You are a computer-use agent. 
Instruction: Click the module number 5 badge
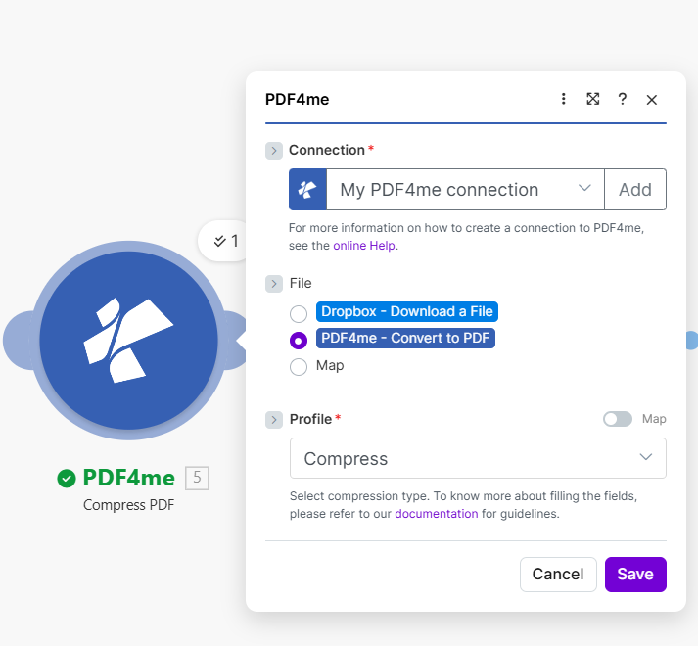click(197, 478)
